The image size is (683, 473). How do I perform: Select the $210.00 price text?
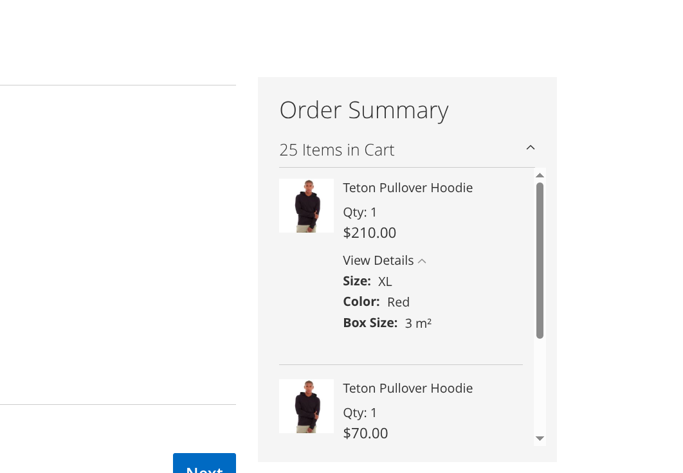[x=370, y=233]
